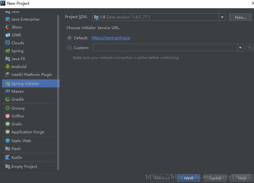Select J2ME project type
Viewport: 254px width, 183px height.
[x=30, y=35]
